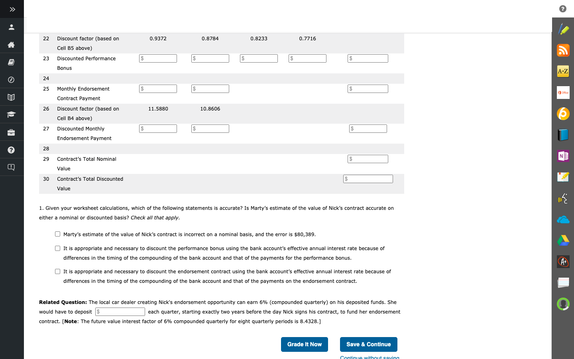Focus Discounted Monthly Endorsement Payment total input
Screen dimensions: 574x359
[368, 129]
